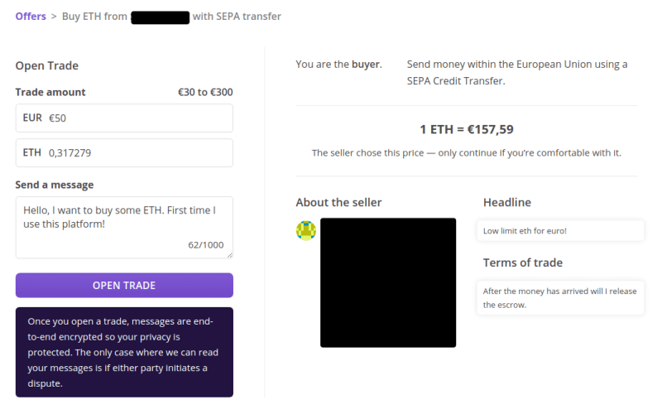Click the 'You are the buyer' text
Screen dimensions: 662x419
(338, 65)
